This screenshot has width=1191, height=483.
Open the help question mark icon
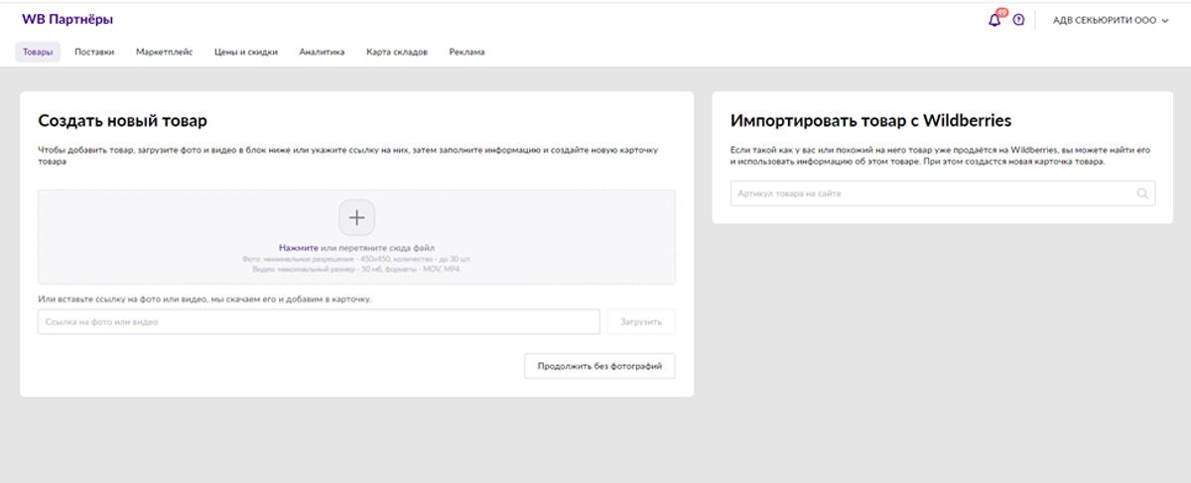click(1018, 20)
